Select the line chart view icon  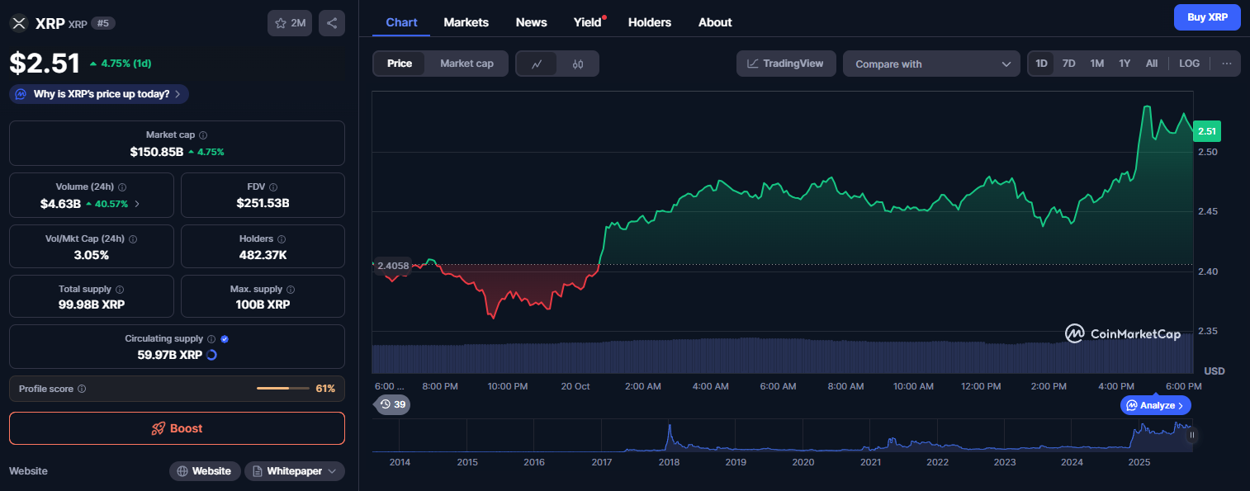[537, 64]
